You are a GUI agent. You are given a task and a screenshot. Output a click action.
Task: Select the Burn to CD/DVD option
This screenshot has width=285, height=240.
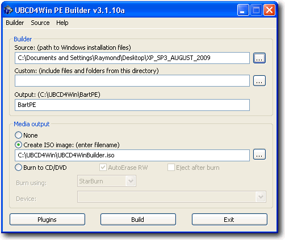pos(18,168)
